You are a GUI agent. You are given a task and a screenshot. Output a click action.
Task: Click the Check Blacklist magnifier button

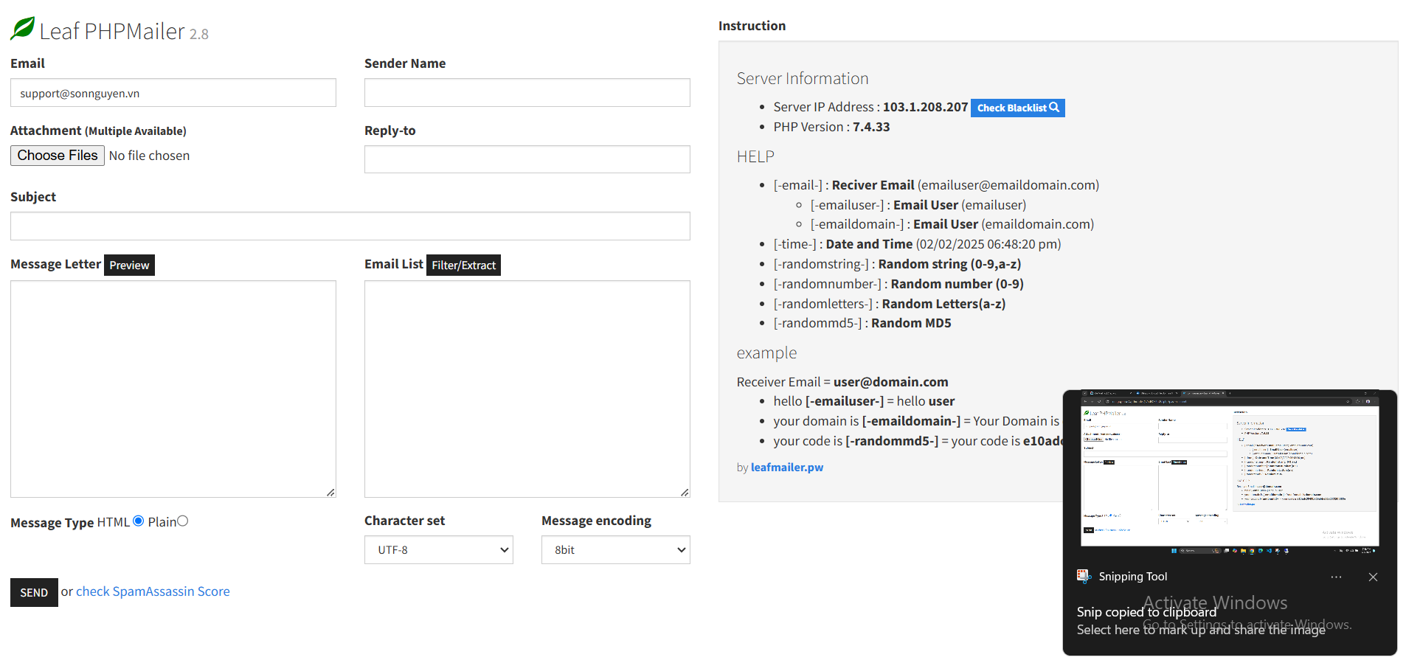(x=1017, y=108)
